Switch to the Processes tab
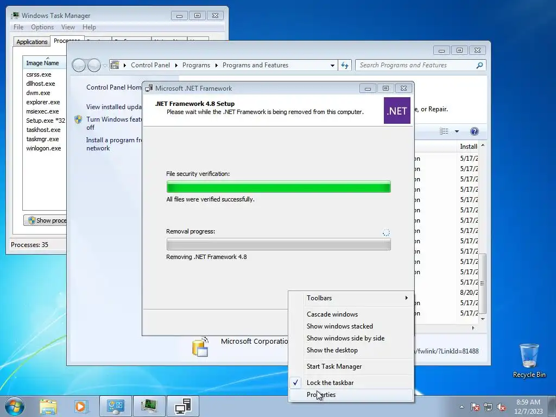556x417 pixels. 67,41
